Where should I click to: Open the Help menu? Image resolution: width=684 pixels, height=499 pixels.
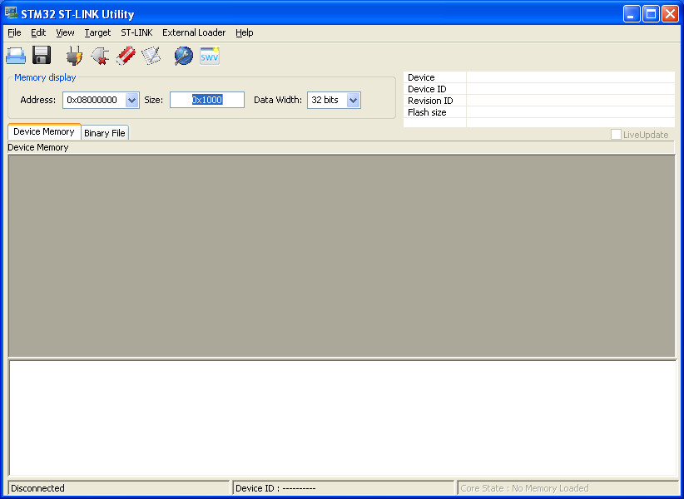tap(245, 32)
